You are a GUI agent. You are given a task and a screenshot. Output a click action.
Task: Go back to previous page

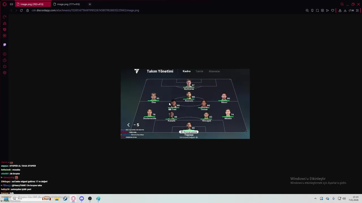(x=11, y=10)
